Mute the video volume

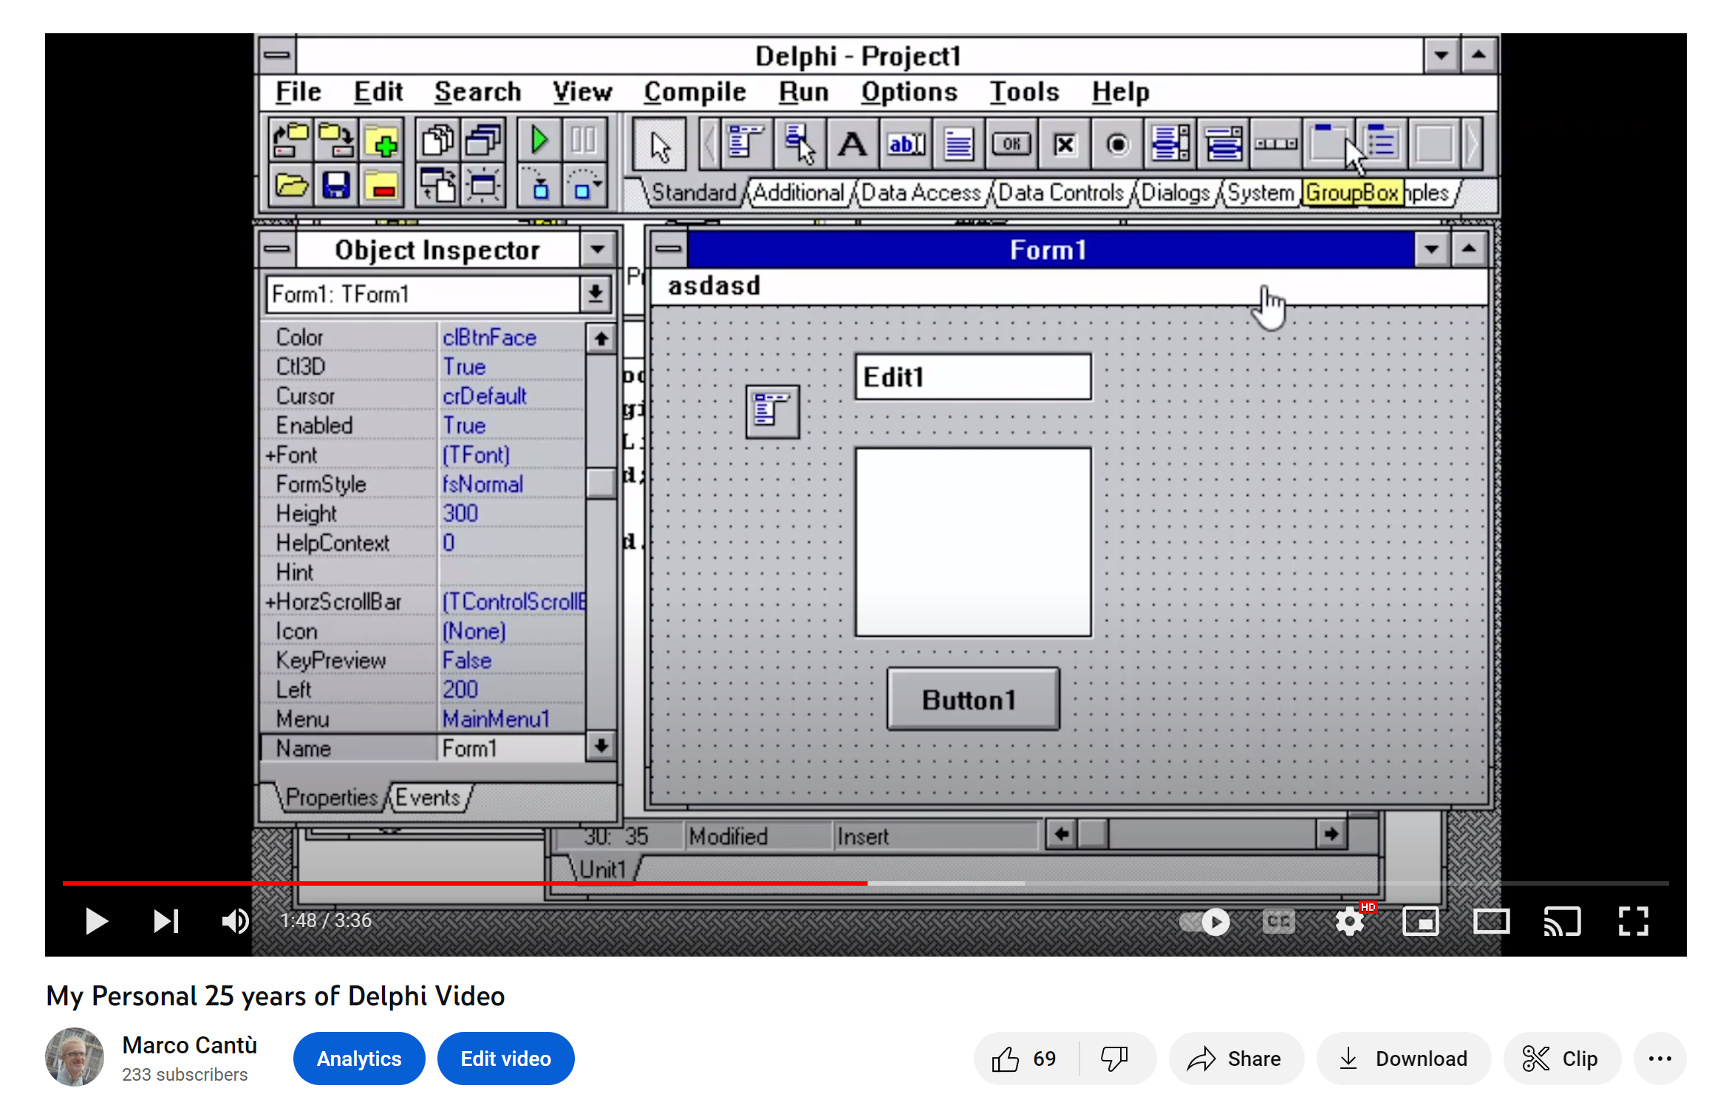pos(235,921)
